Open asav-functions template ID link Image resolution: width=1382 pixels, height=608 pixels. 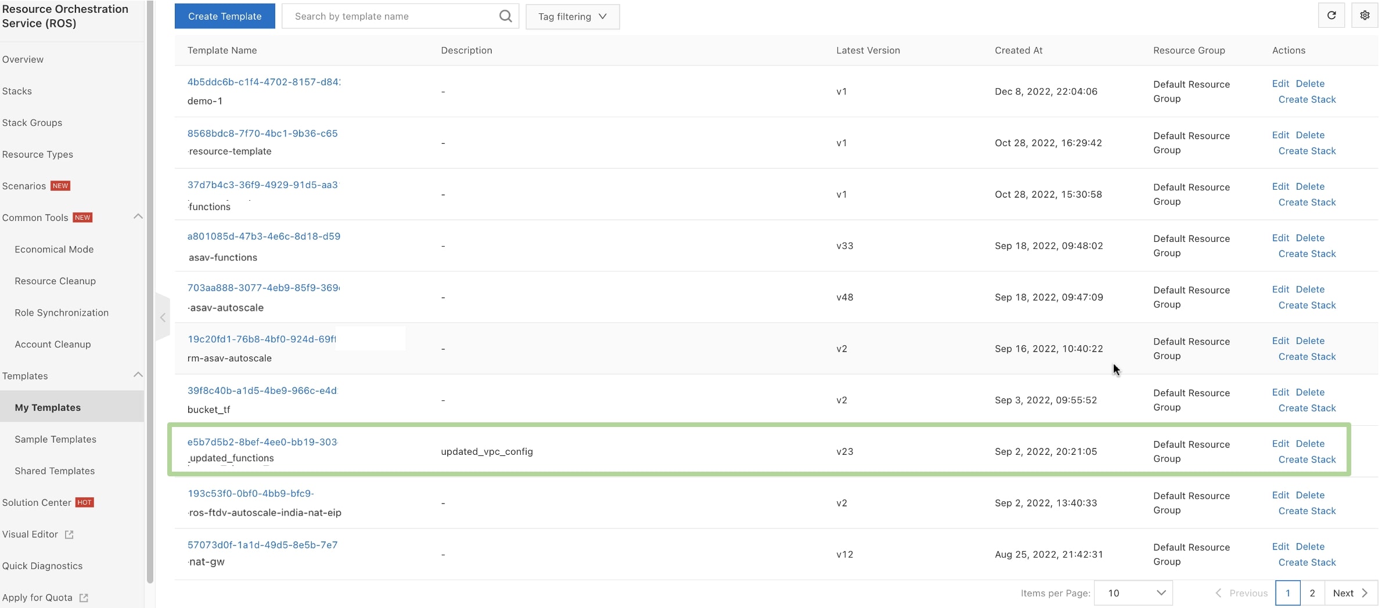pyautogui.click(x=264, y=236)
